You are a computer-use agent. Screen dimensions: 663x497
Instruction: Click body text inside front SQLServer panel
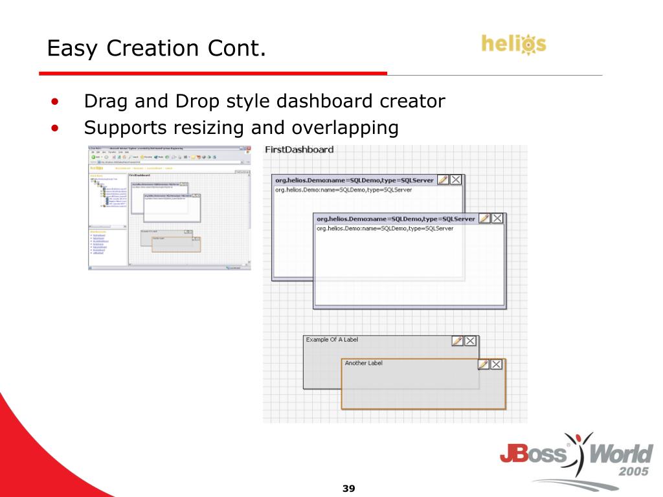(x=385, y=228)
